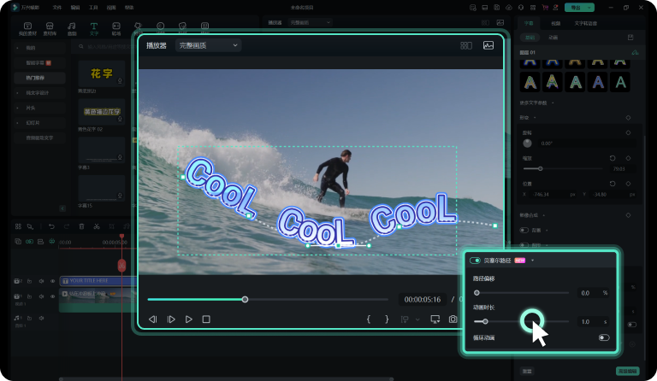Viewport: 657px width, 381px height.
Task: Open the 转场 transitions tab
Action: click(x=116, y=29)
